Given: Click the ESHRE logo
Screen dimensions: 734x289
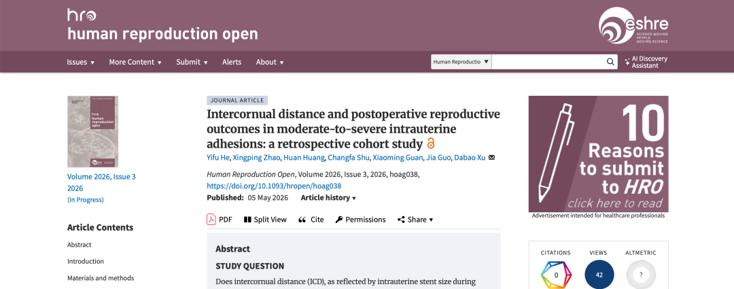Looking at the screenshot, I should [x=633, y=25].
